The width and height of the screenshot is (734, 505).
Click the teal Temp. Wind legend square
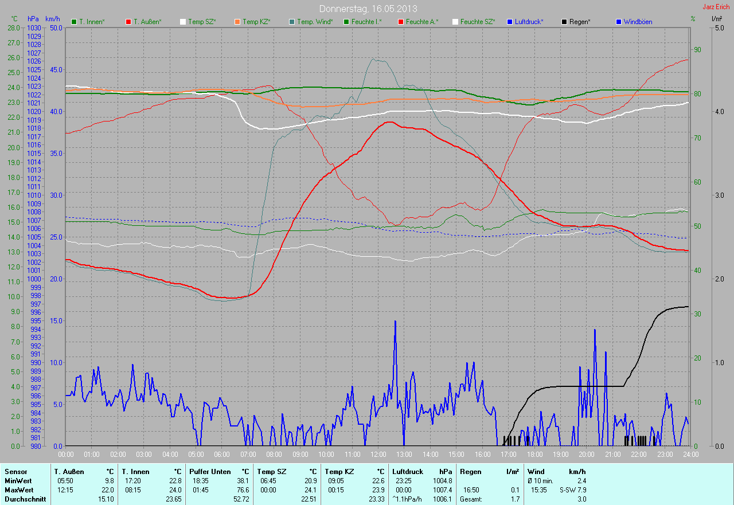(292, 22)
